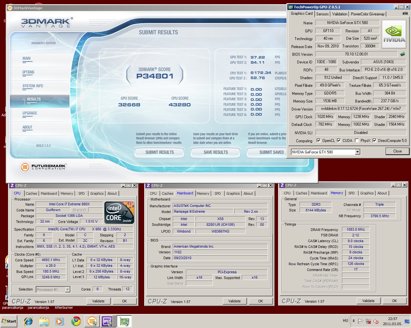Image resolution: width=411 pixels, height=328 pixels.
Task: Click the Futuremark Corporation logo
Action: coord(43,167)
